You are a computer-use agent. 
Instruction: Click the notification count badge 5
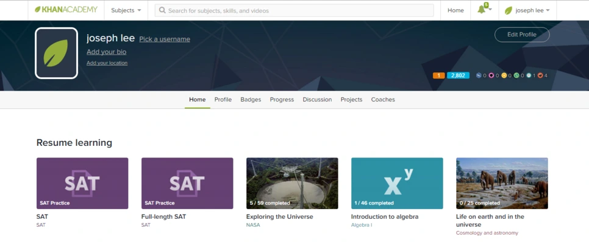point(486,5)
